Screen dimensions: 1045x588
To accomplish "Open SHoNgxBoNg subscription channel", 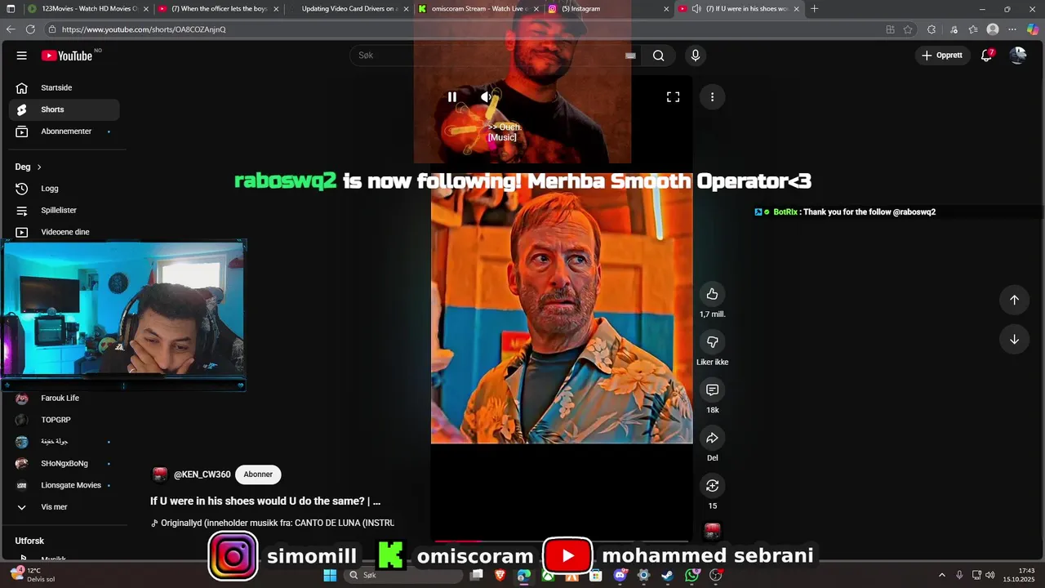I will (x=64, y=463).
